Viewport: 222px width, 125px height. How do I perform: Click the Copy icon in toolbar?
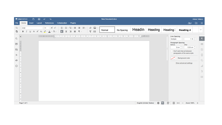tap(17, 28)
